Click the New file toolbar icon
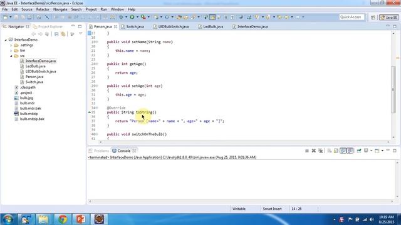This screenshot has height=225, width=401. pos(5,17)
